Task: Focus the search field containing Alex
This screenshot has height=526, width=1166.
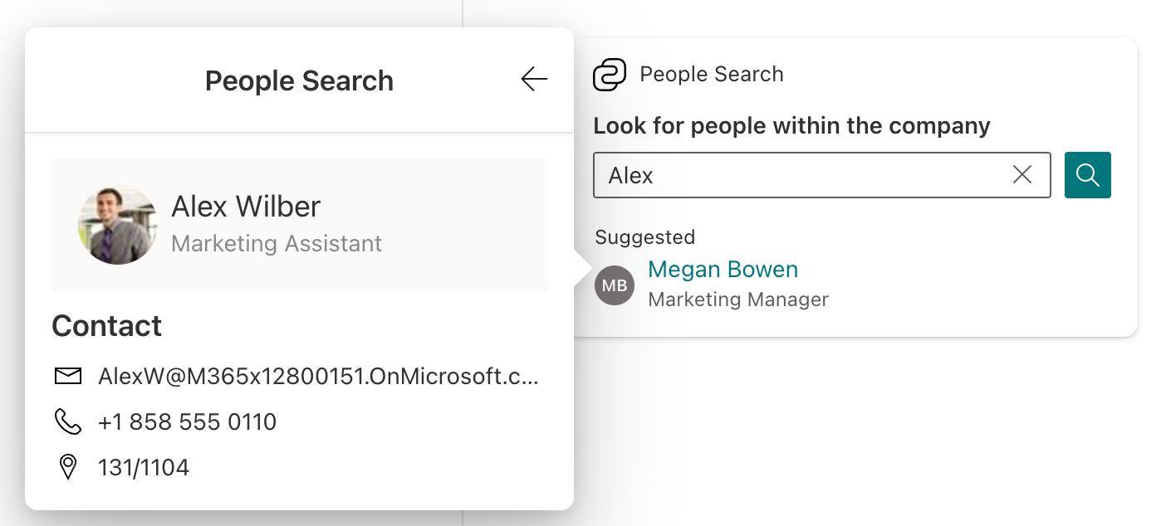Action: [797, 175]
